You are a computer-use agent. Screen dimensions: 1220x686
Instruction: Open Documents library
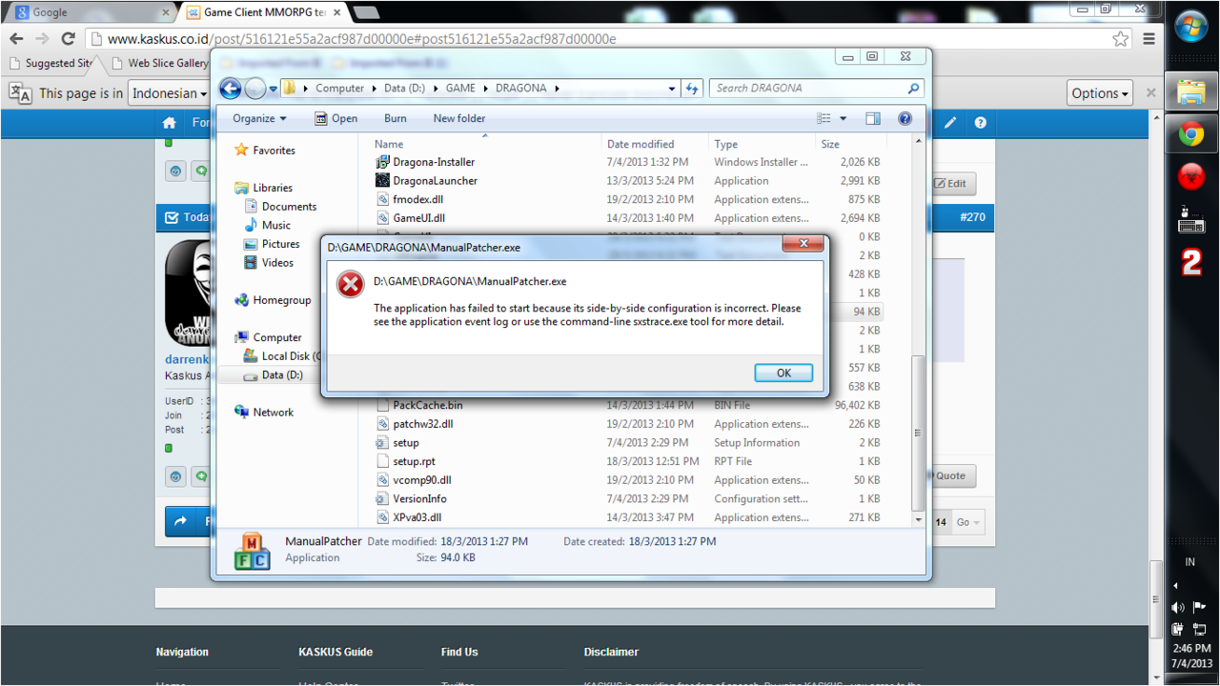[x=289, y=207]
